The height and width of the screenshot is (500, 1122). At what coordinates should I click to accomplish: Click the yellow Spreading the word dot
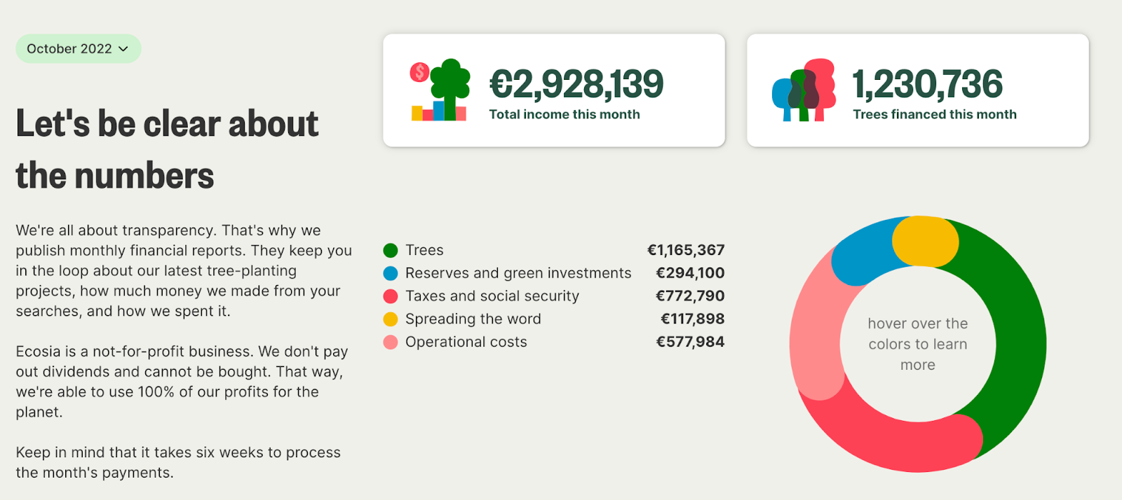point(391,319)
